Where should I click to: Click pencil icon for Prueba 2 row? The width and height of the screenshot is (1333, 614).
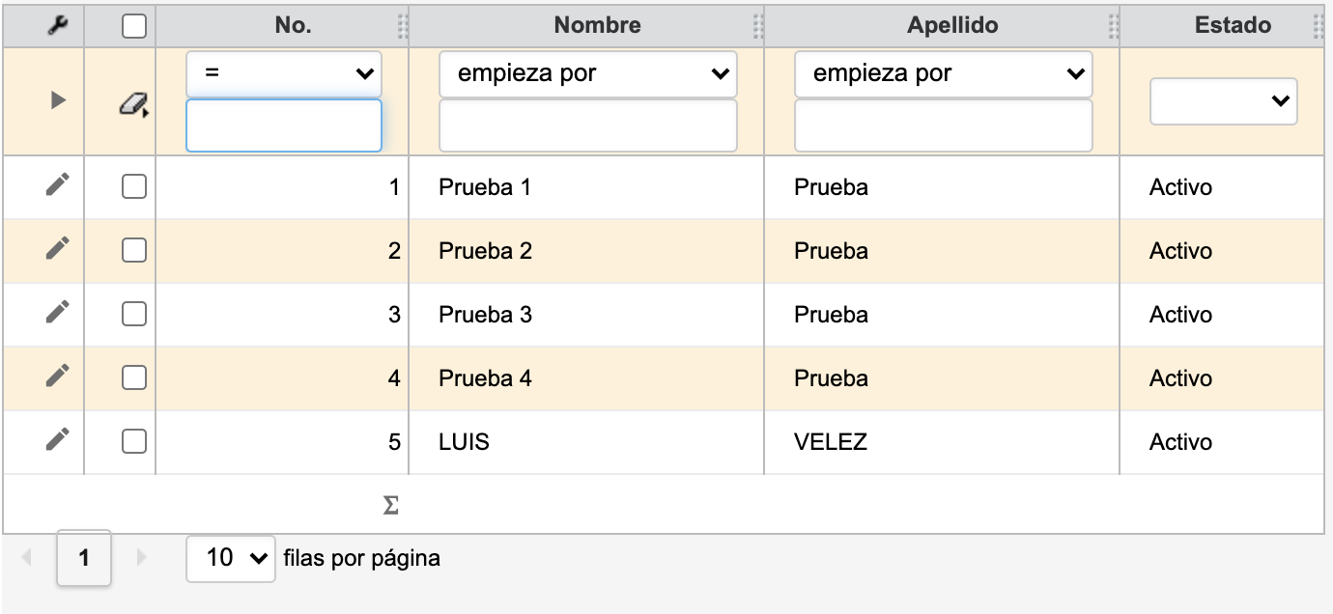57,249
